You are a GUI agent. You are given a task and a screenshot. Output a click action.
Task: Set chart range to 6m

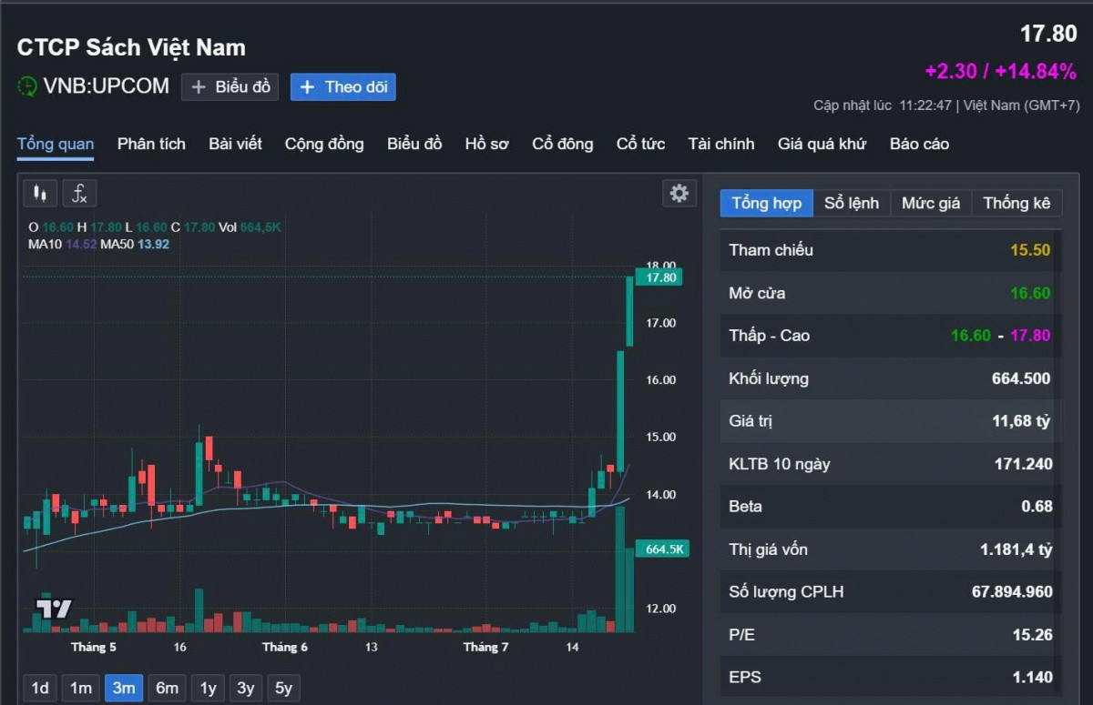[167, 688]
